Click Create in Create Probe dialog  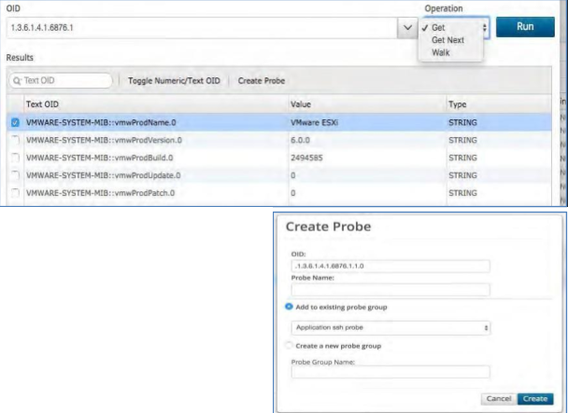534,399
